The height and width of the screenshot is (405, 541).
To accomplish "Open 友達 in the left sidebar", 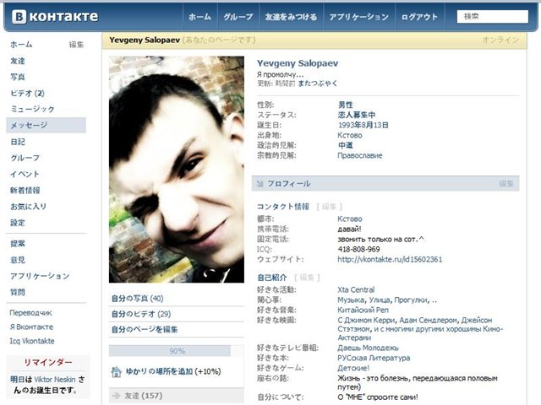I will click(18, 61).
